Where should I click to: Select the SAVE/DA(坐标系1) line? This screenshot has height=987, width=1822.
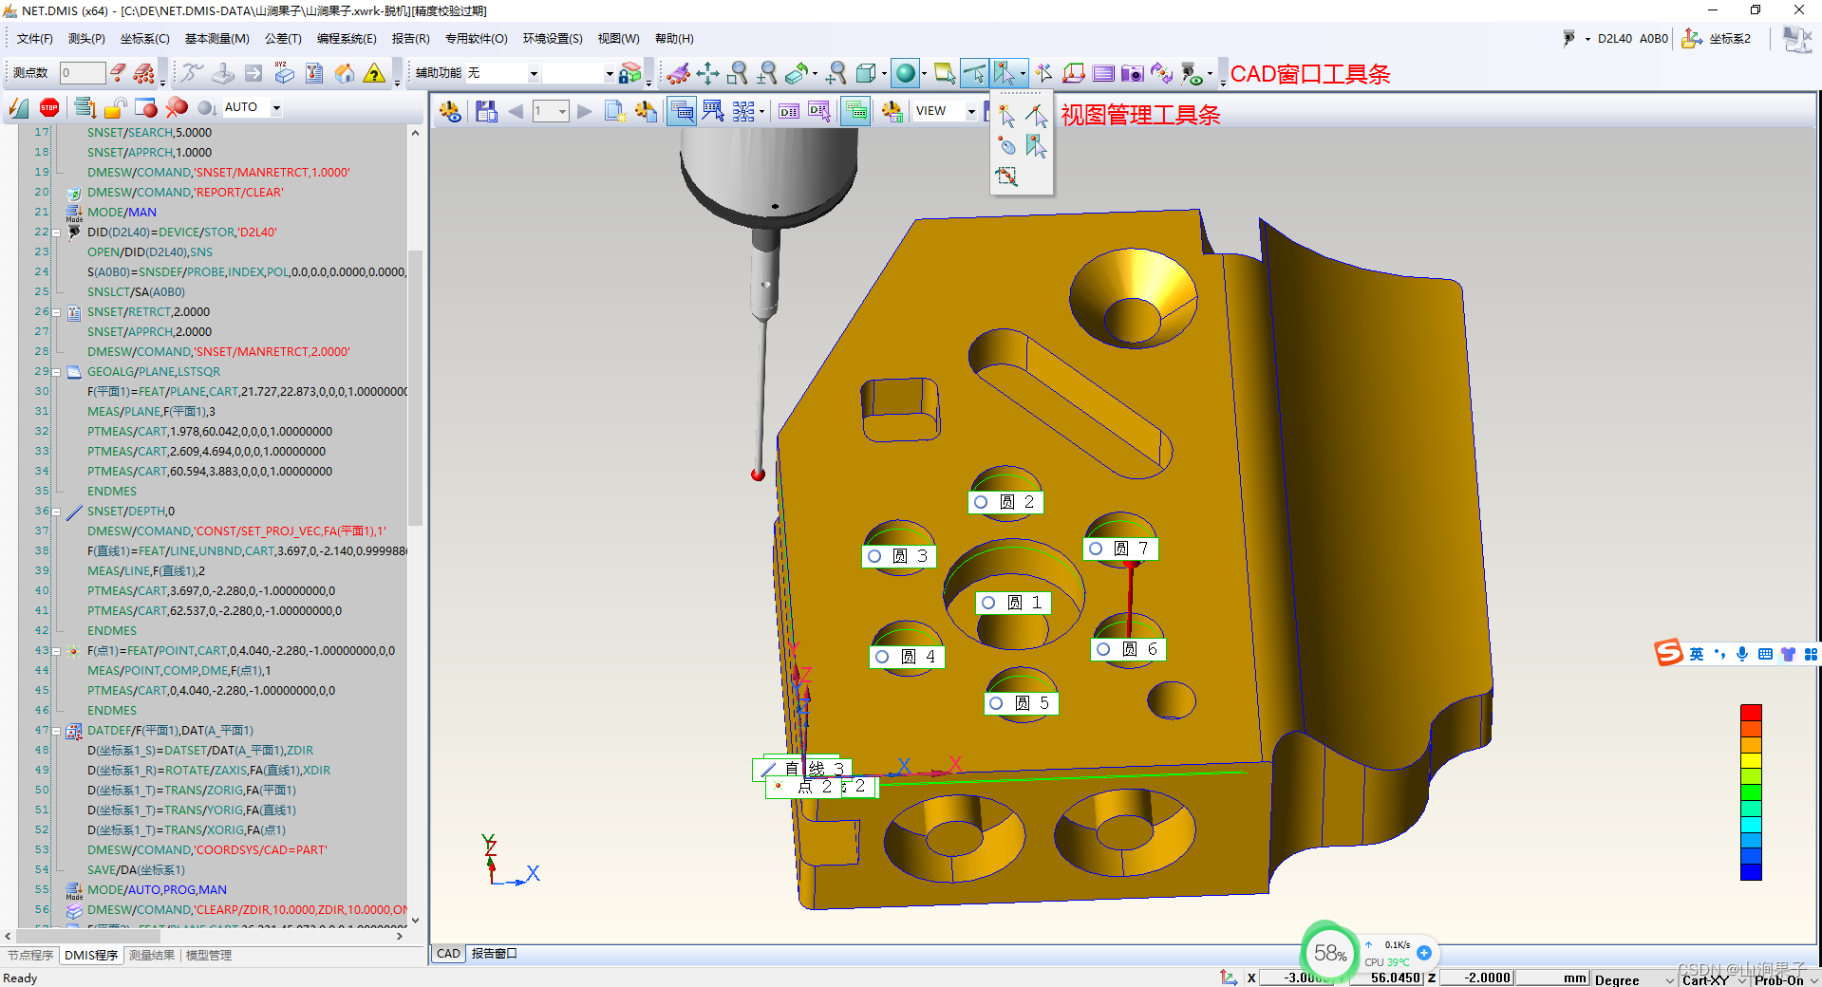click(x=137, y=870)
